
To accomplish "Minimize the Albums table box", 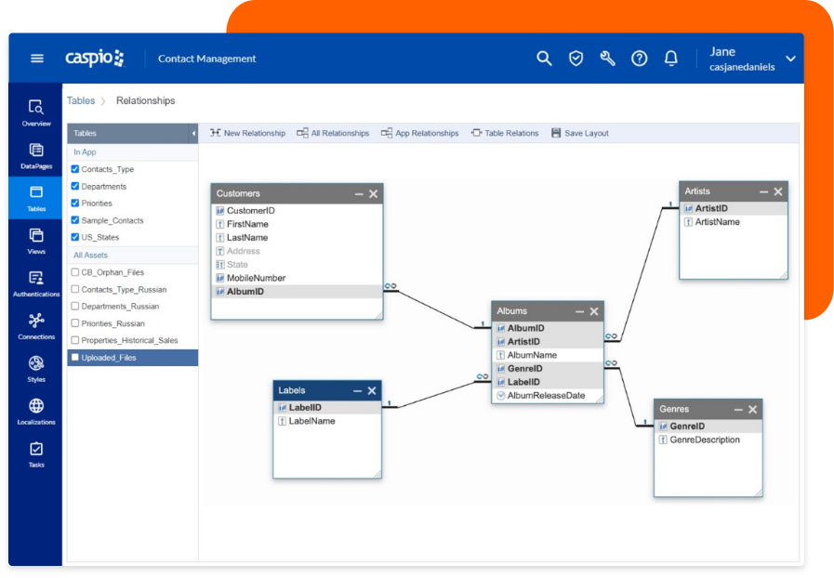I will tap(580, 311).
